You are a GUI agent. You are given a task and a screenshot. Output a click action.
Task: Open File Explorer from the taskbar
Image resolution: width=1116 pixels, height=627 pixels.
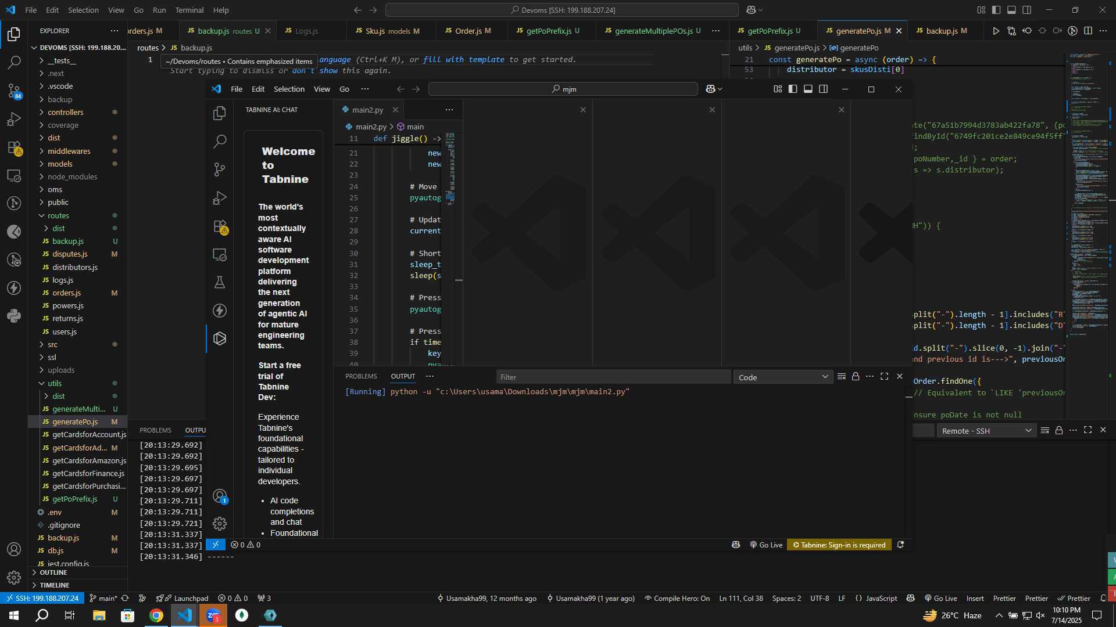99,615
